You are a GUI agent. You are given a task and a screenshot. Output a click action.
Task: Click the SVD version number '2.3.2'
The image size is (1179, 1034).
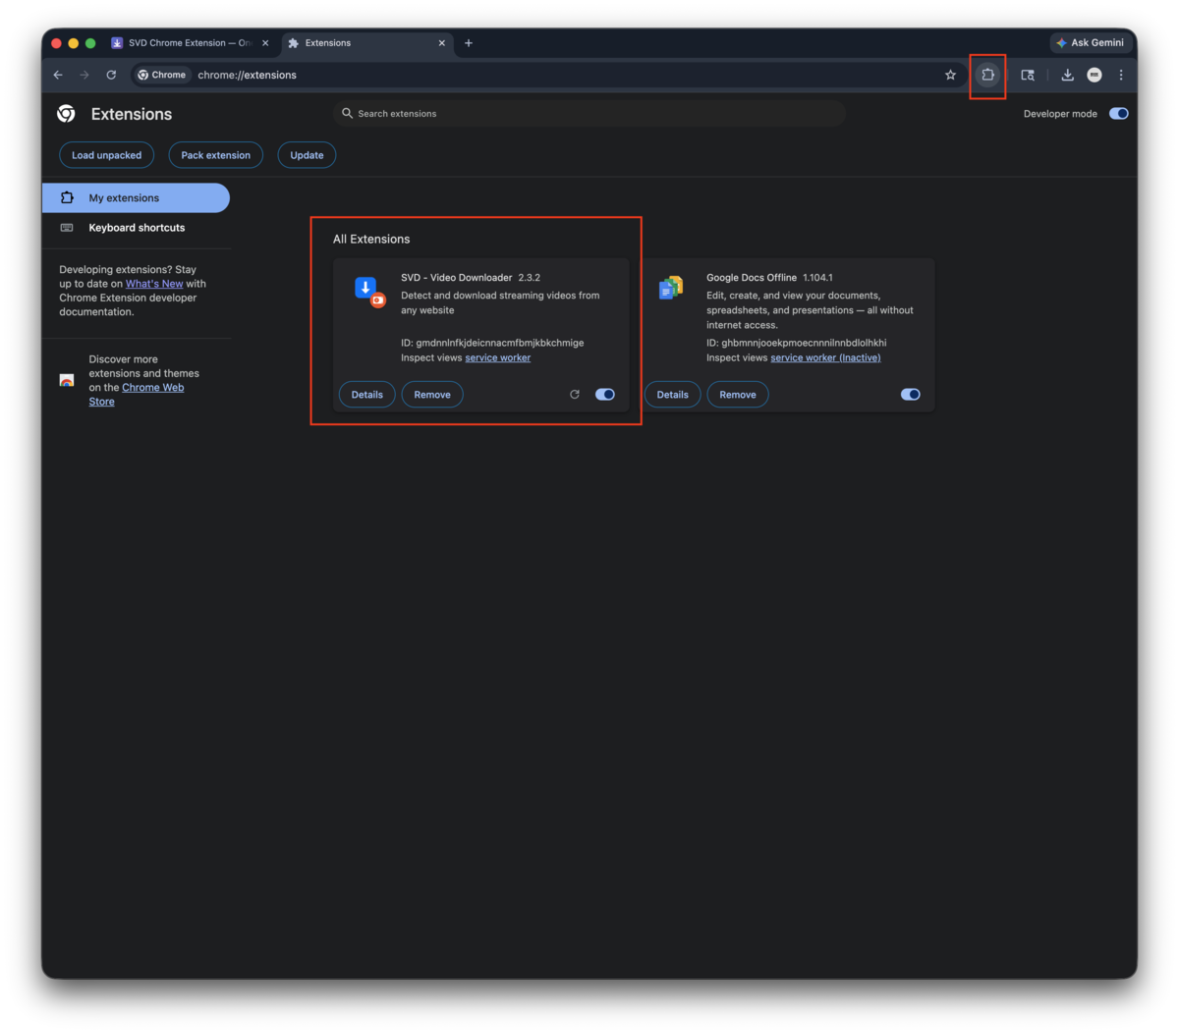coord(530,278)
